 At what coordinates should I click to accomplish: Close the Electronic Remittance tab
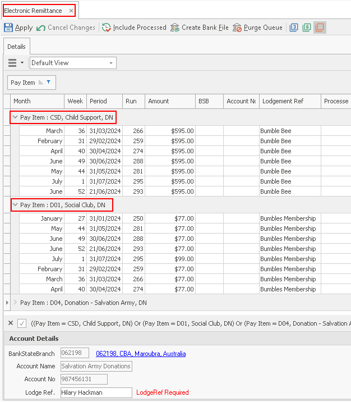(x=71, y=11)
